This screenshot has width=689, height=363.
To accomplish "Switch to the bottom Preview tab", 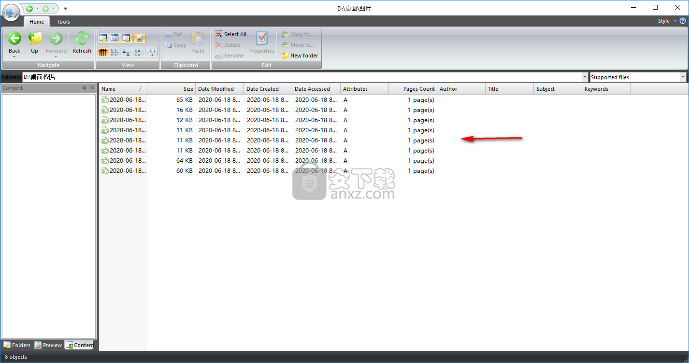I will coord(48,345).
